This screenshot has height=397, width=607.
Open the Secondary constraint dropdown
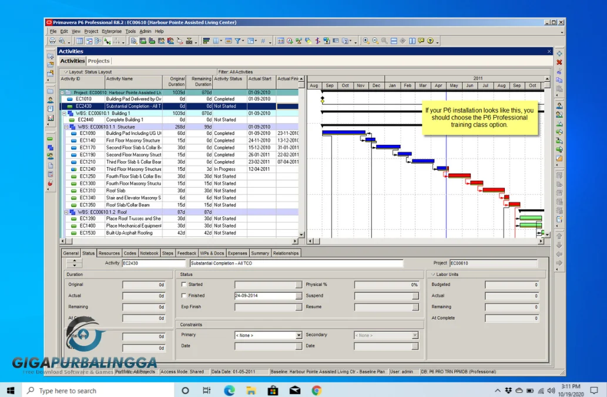coord(415,335)
